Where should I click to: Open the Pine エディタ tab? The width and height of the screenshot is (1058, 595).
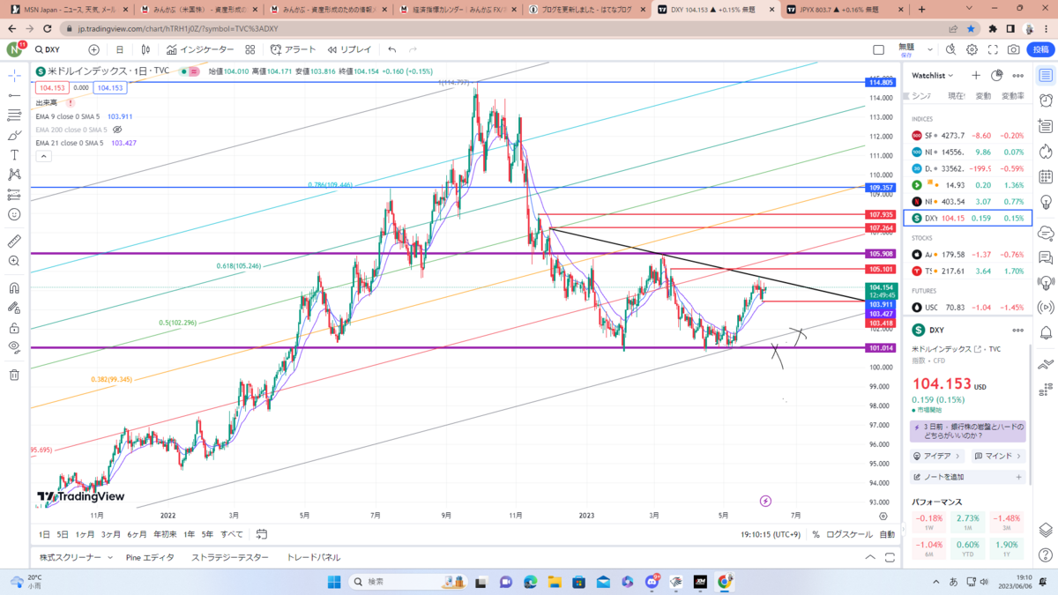[x=150, y=557]
